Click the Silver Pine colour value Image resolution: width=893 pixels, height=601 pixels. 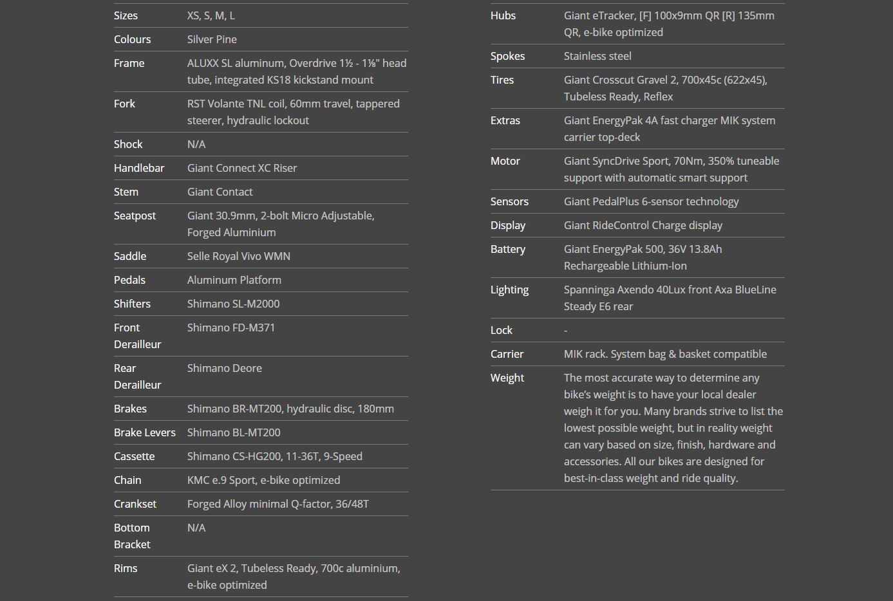212,39
